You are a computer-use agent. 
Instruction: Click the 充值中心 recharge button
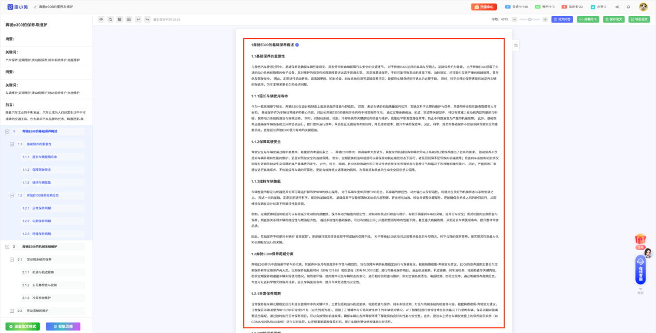click(x=484, y=7)
